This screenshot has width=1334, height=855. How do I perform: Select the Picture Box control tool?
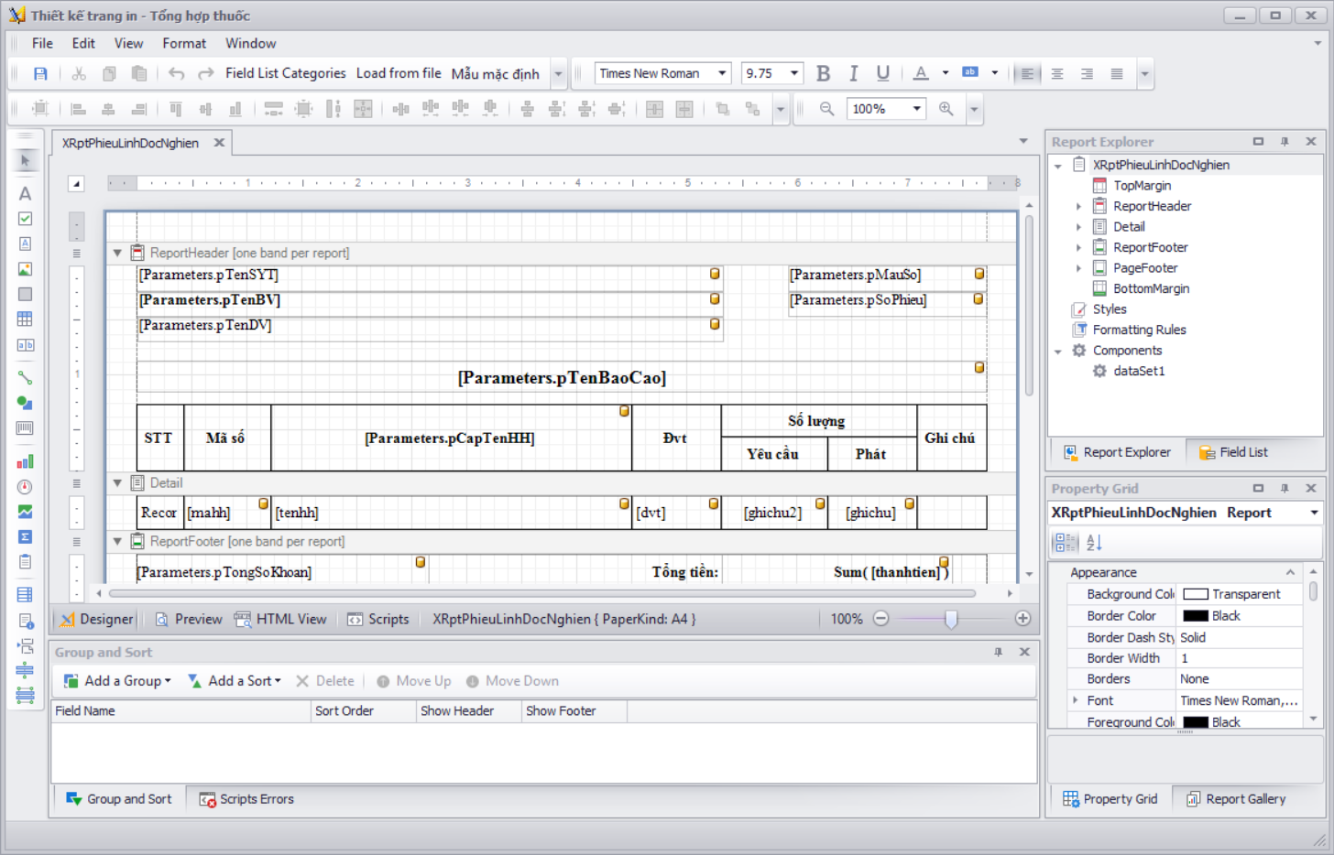25,269
